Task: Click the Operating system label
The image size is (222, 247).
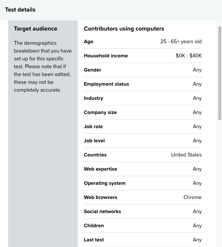Action: tap(104, 183)
